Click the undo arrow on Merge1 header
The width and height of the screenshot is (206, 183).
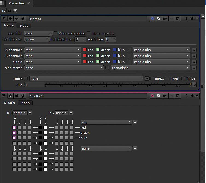tap(165, 19)
